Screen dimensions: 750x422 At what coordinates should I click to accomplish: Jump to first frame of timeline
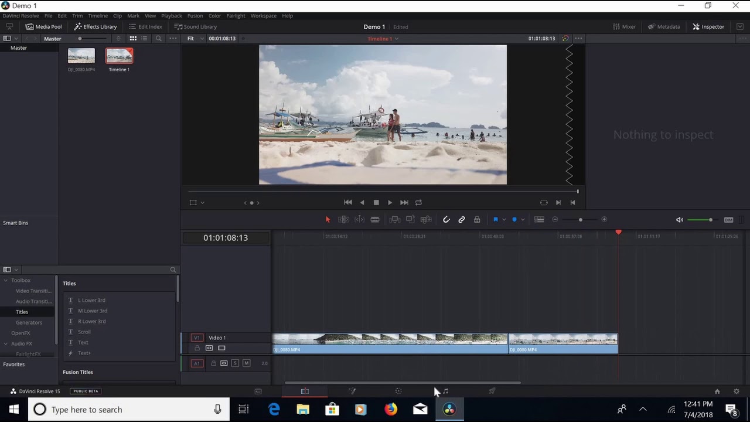(348, 202)
